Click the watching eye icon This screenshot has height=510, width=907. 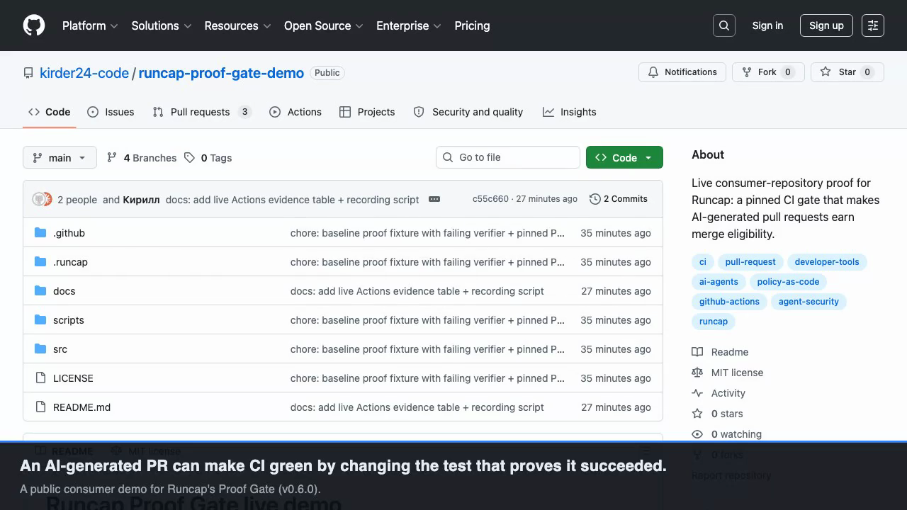click(x=697, y=434)
